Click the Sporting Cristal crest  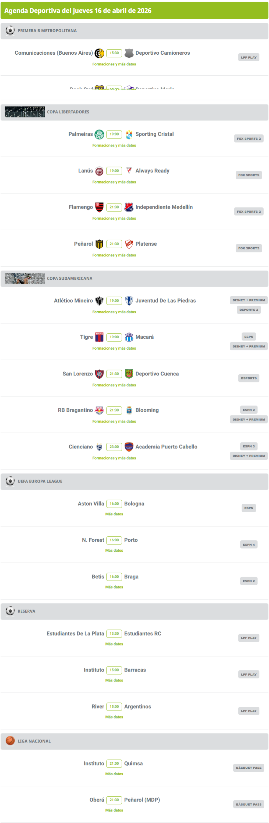(129, 134)
